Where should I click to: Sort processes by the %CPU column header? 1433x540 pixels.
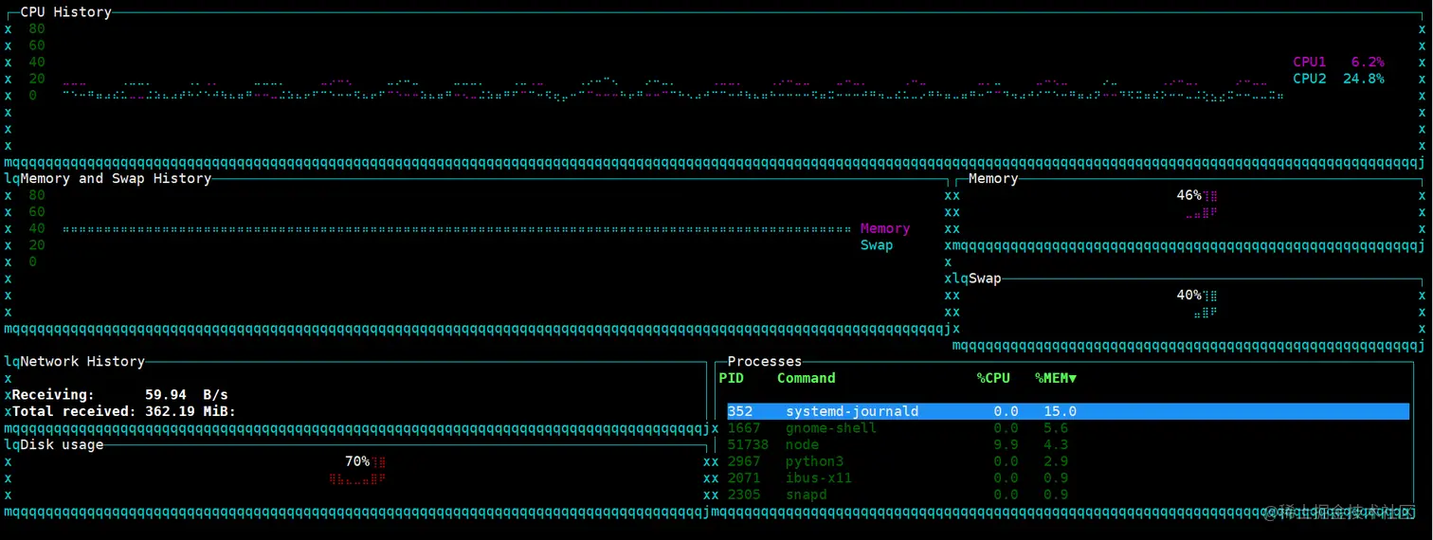pos(993,378)
